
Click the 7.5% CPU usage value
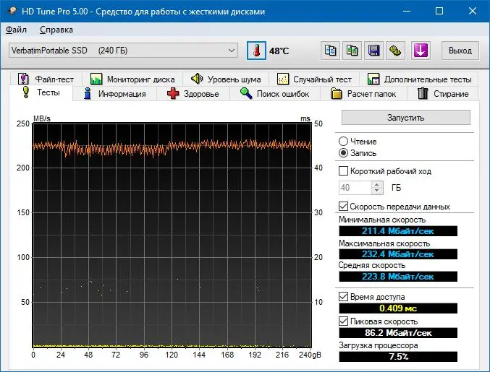pos(398,356)
